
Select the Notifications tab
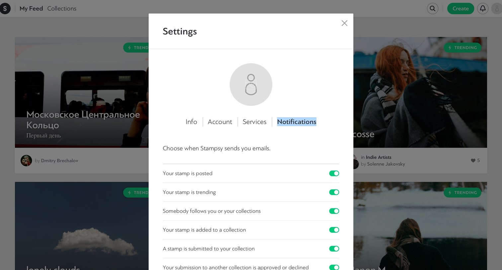pyautogui.click(x=296, y=122)
